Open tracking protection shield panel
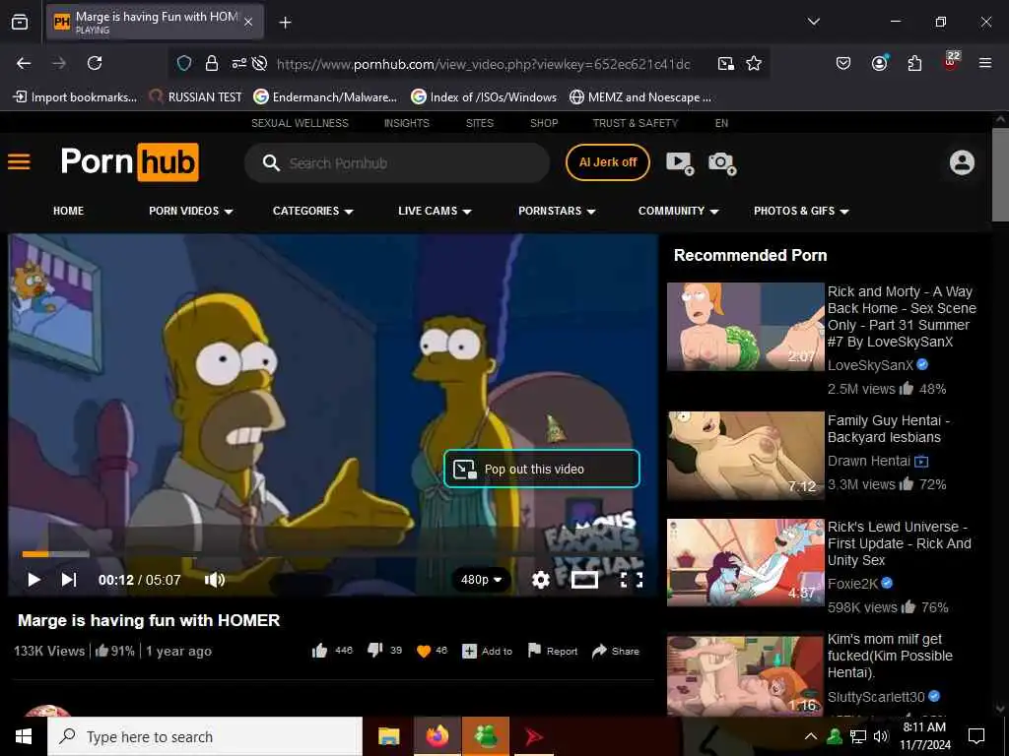1009x756 pixels. 184,63
